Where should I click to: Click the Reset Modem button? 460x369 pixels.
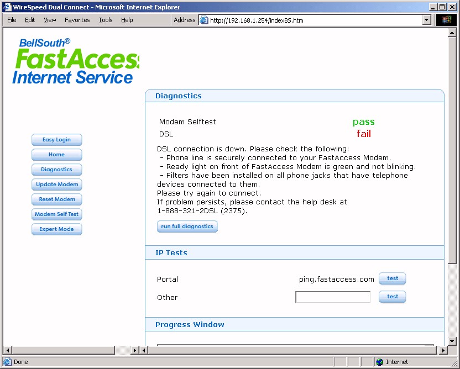[x=56, y=199]
